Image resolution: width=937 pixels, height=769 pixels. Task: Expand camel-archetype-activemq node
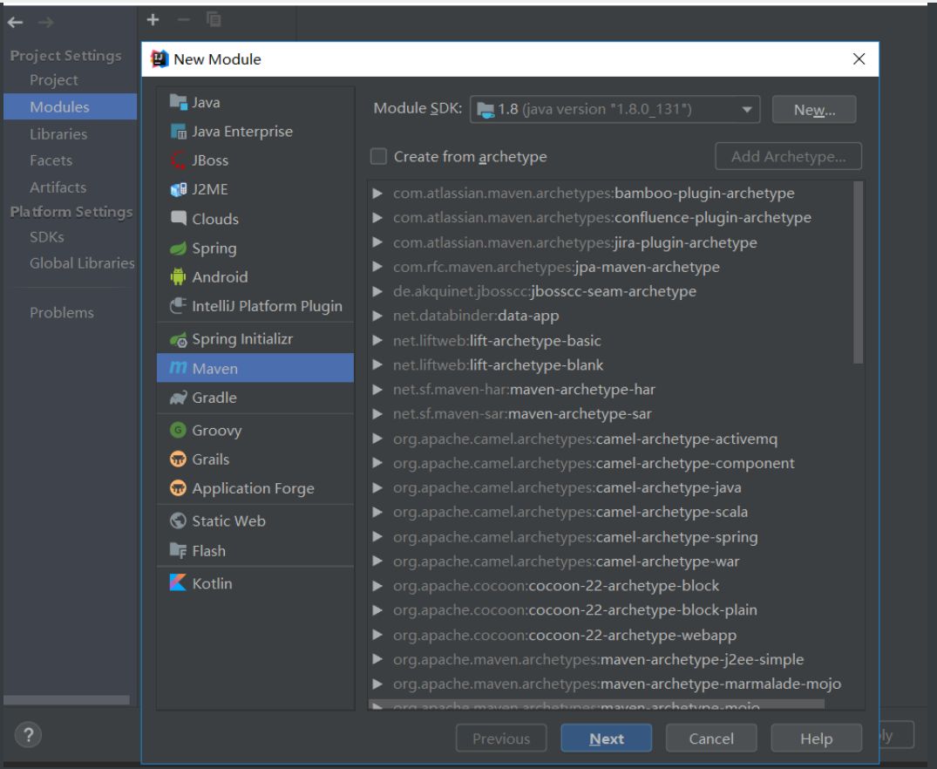click(x=377, y=439)
